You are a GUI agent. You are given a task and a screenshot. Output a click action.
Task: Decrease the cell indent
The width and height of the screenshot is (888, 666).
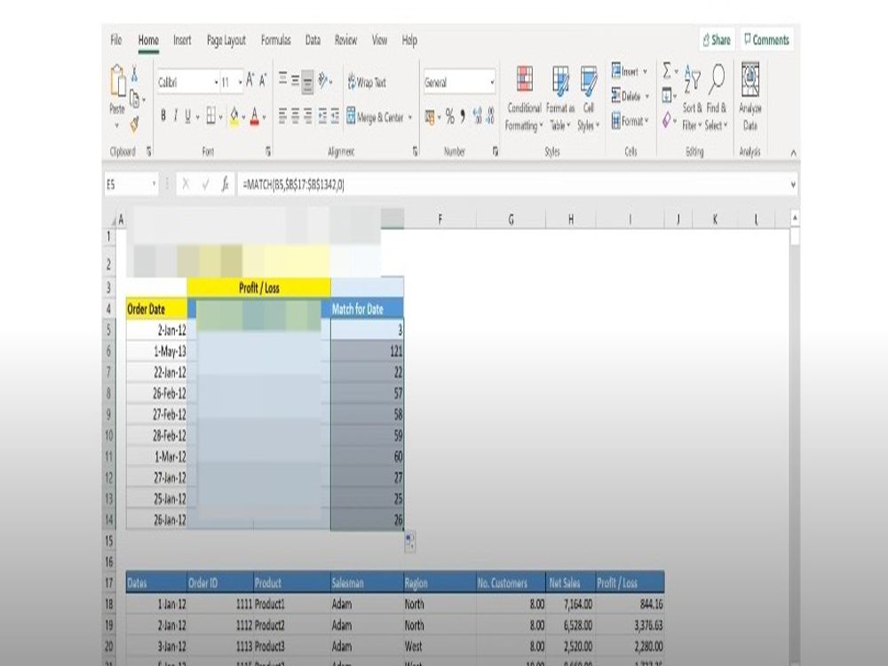(x=322, y=116)
